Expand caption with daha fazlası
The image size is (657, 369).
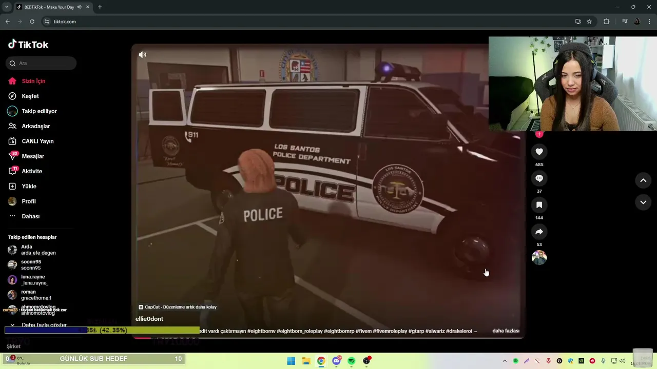[506, 331]
